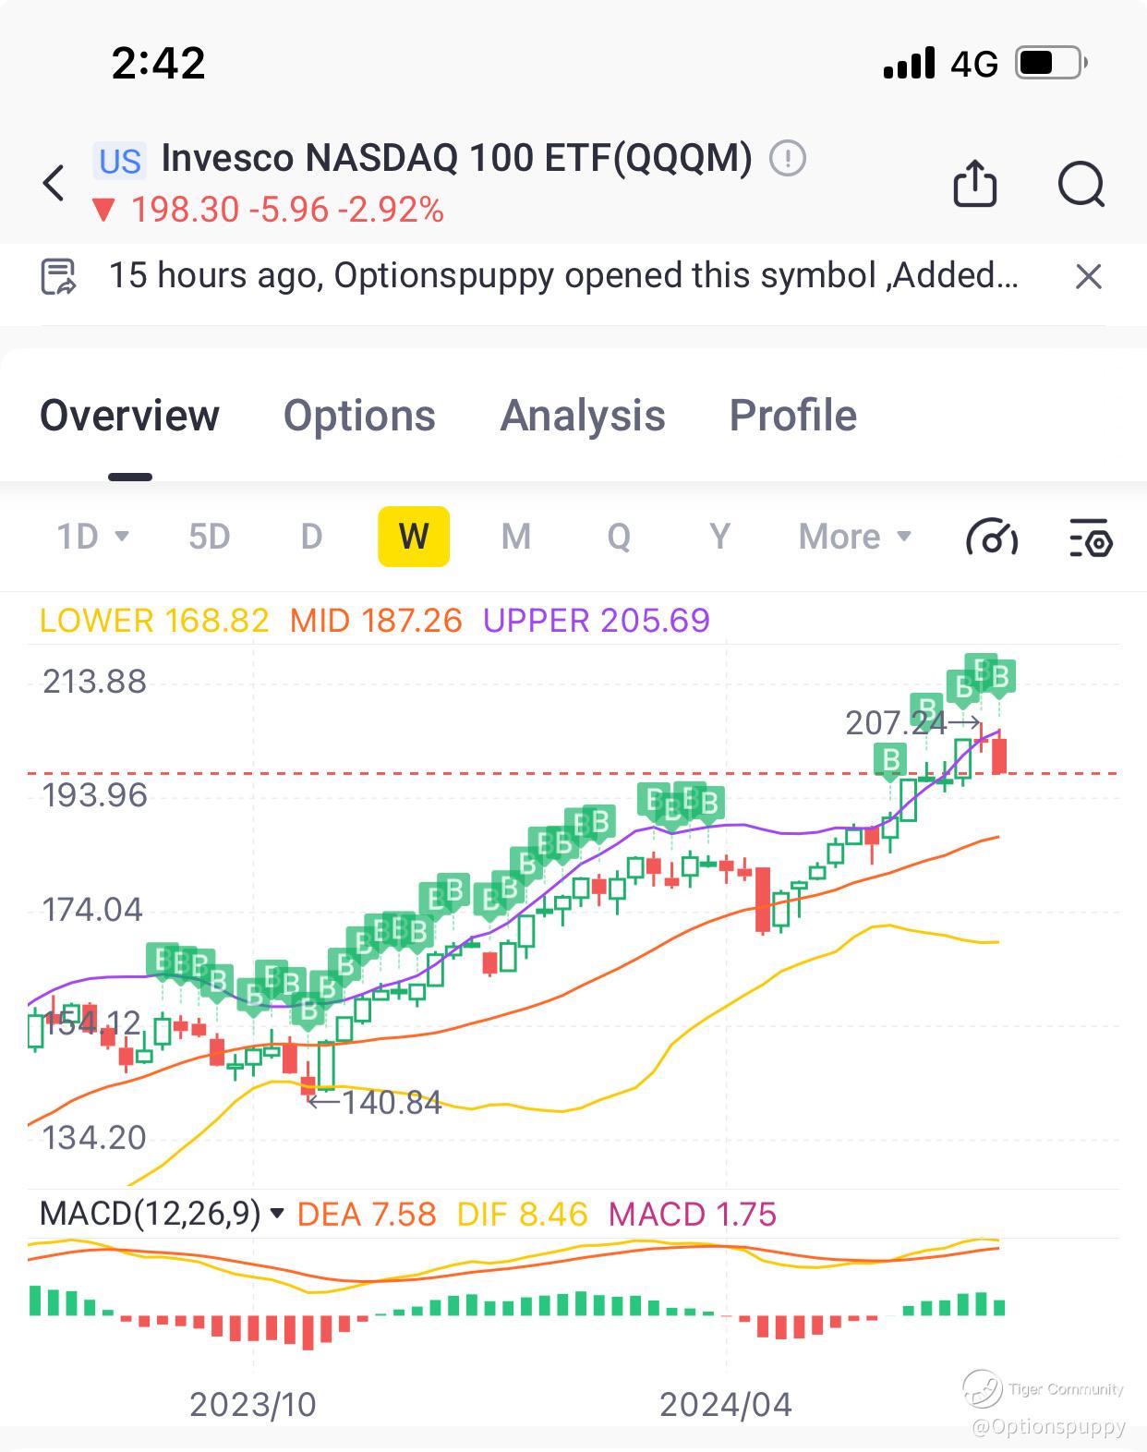1147x1452 pixels.
Task: Tap the DEA 7.58 value
Action: 367,1214
